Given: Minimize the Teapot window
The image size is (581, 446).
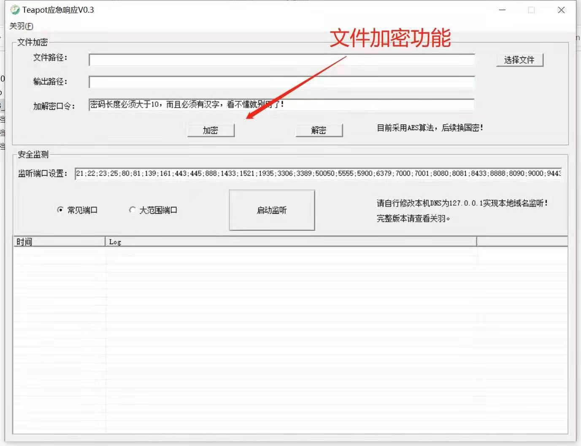Looking at the screenshot, I should (x=502, y=10).
